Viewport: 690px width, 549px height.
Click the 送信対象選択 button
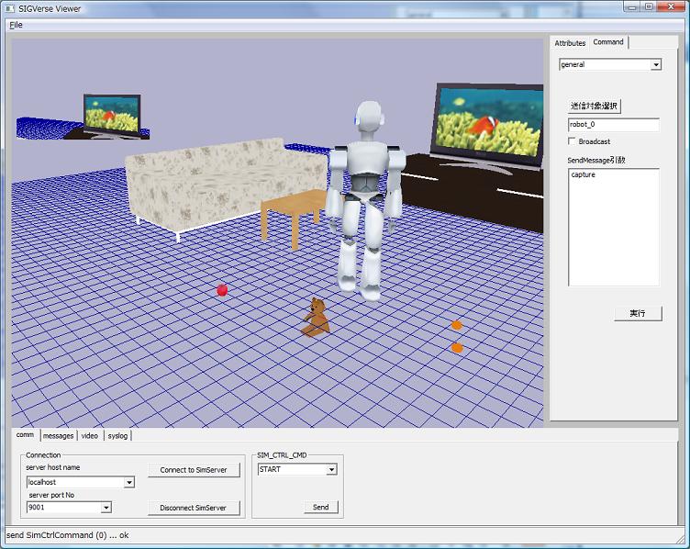click(x=595, y=106)
